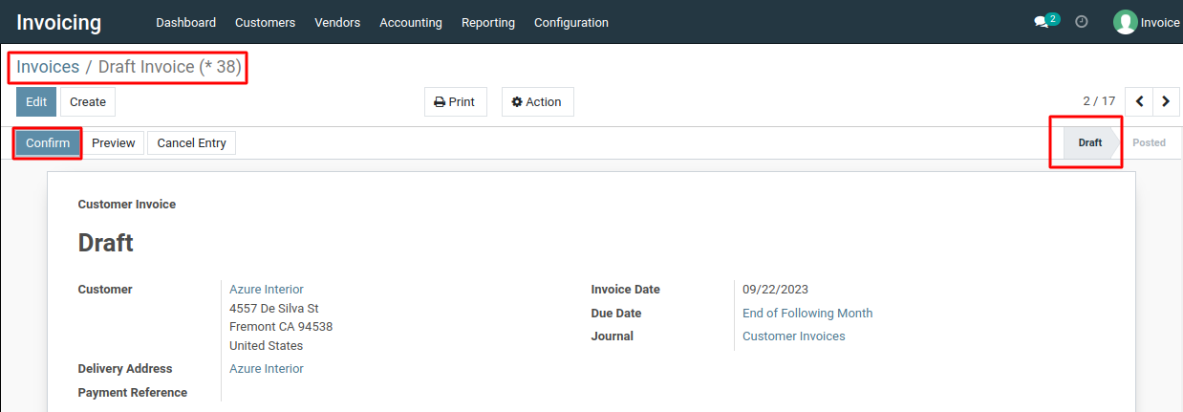Navigate back to Invoices breadcrumb
The width and height of the screenshot is (1183, 412).
point(48,68)
